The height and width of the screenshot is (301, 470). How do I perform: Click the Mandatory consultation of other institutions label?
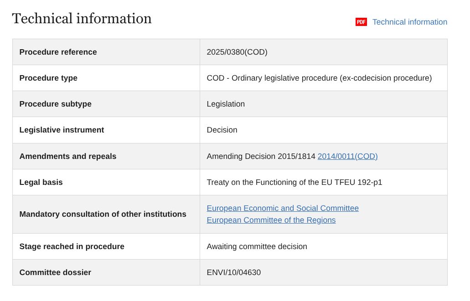(103, 214)
